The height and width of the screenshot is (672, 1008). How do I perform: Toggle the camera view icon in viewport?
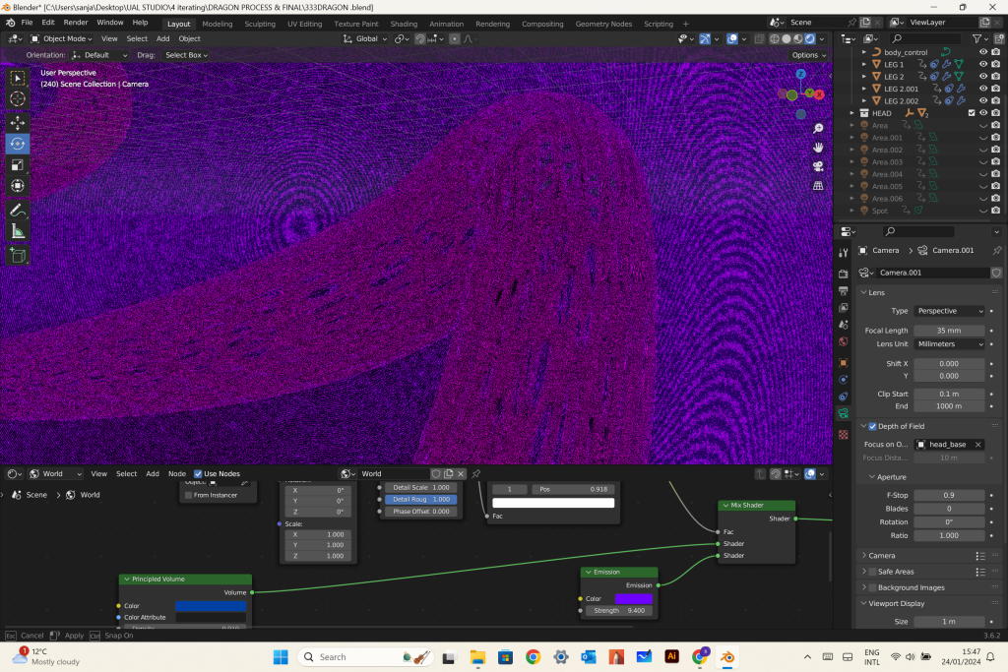[x=818, y=166]
